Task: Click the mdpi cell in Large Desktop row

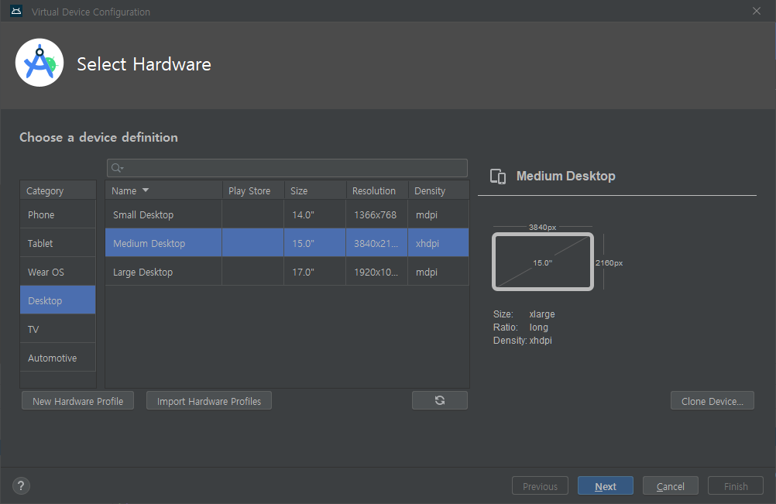Action: [438, 272]
